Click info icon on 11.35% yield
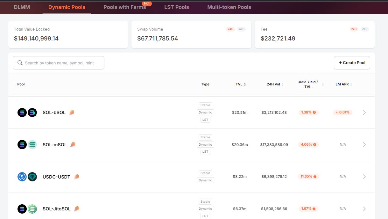The height and width of the screenshot is (219, 388). (x=315, y=177)
